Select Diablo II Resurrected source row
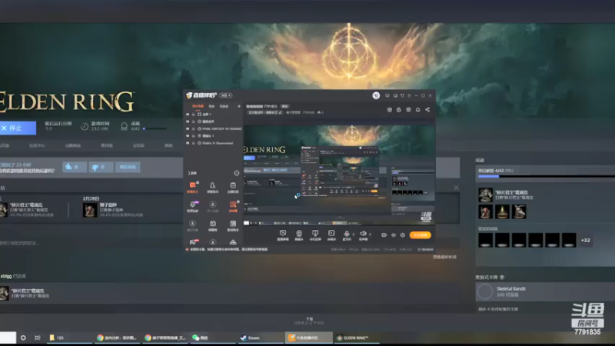 coord(214,143)
